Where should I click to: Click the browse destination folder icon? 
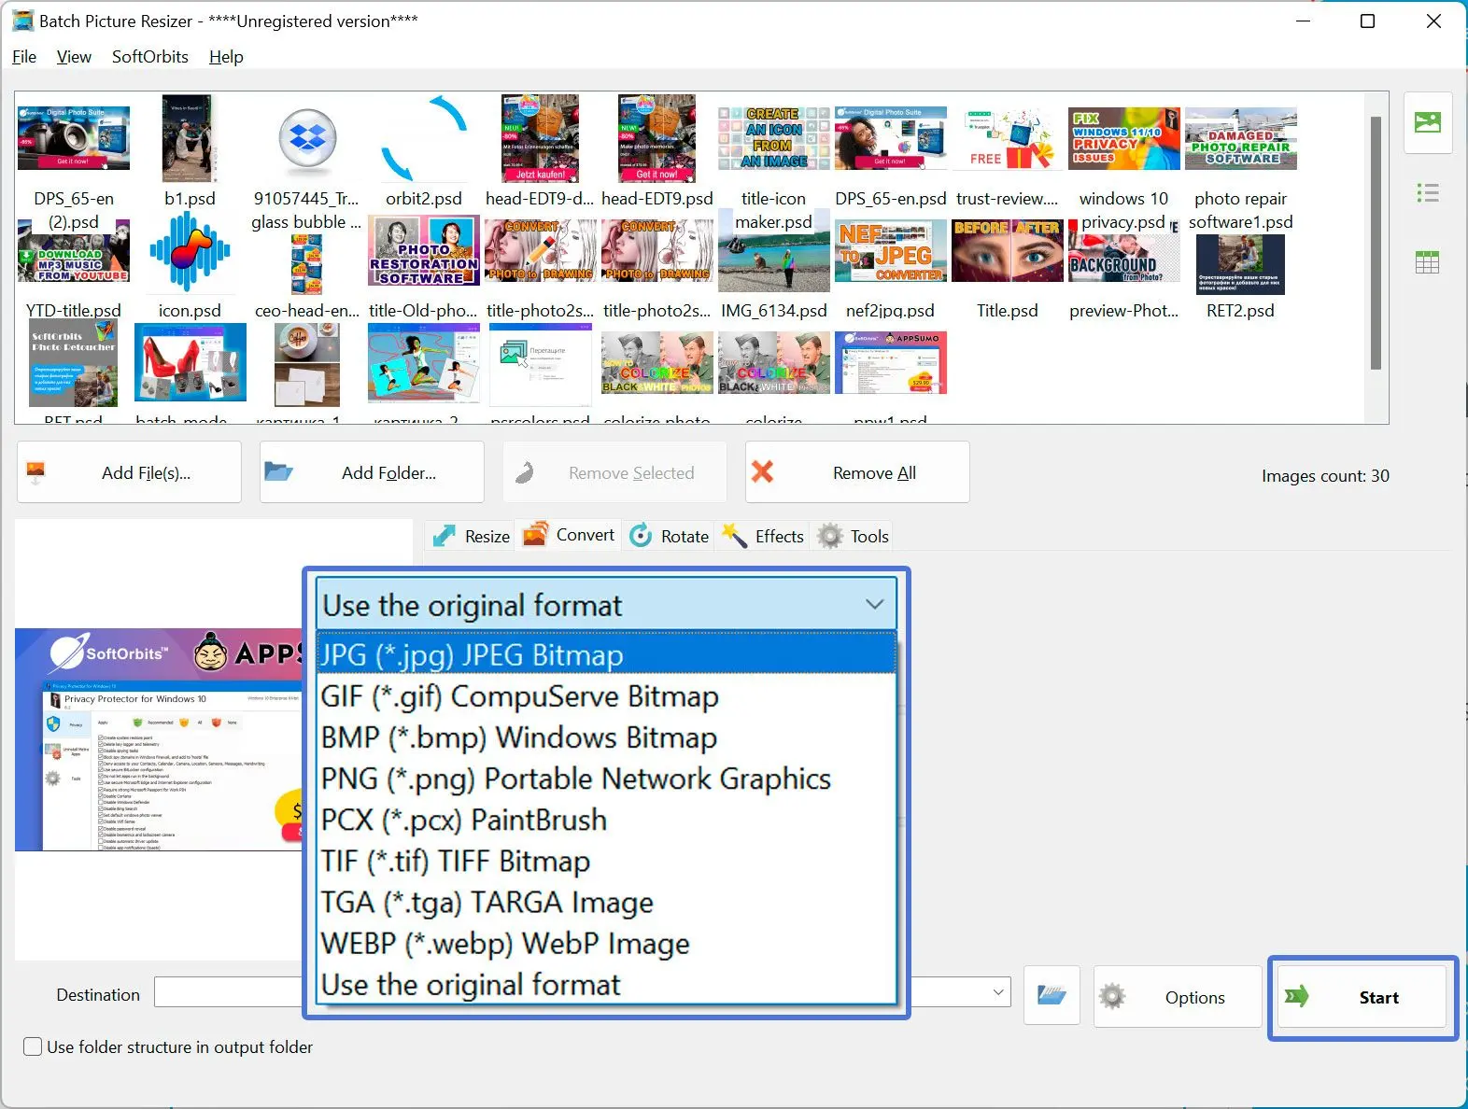[1052, 996]
